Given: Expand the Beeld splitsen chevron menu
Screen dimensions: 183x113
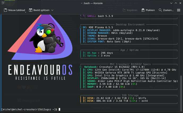Looking at the screenshot, I should pyautogui.click(x=52, y=10).
